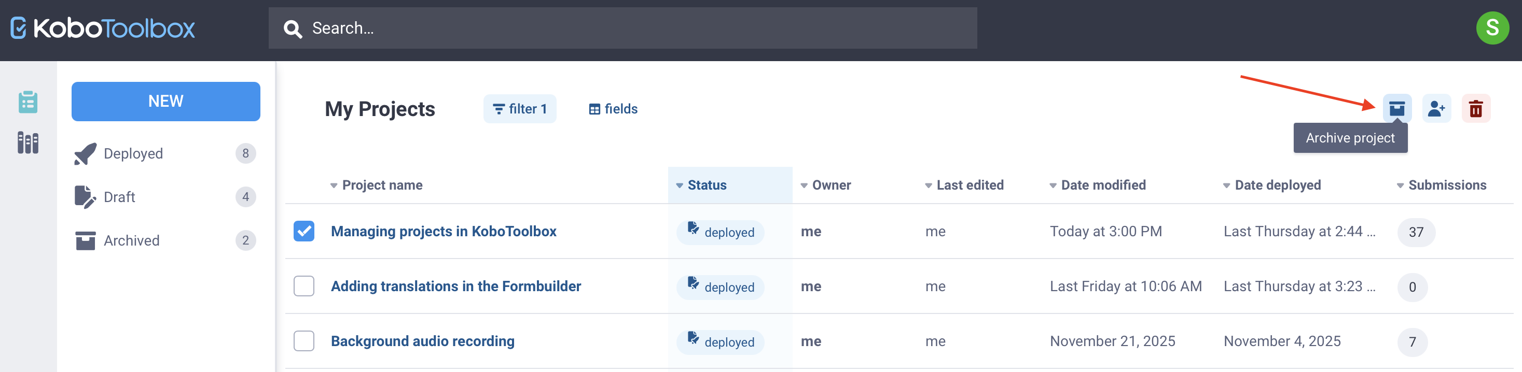Switch to Archived projects list
This screenshot has width=1522, height=372.
[131, 240]
